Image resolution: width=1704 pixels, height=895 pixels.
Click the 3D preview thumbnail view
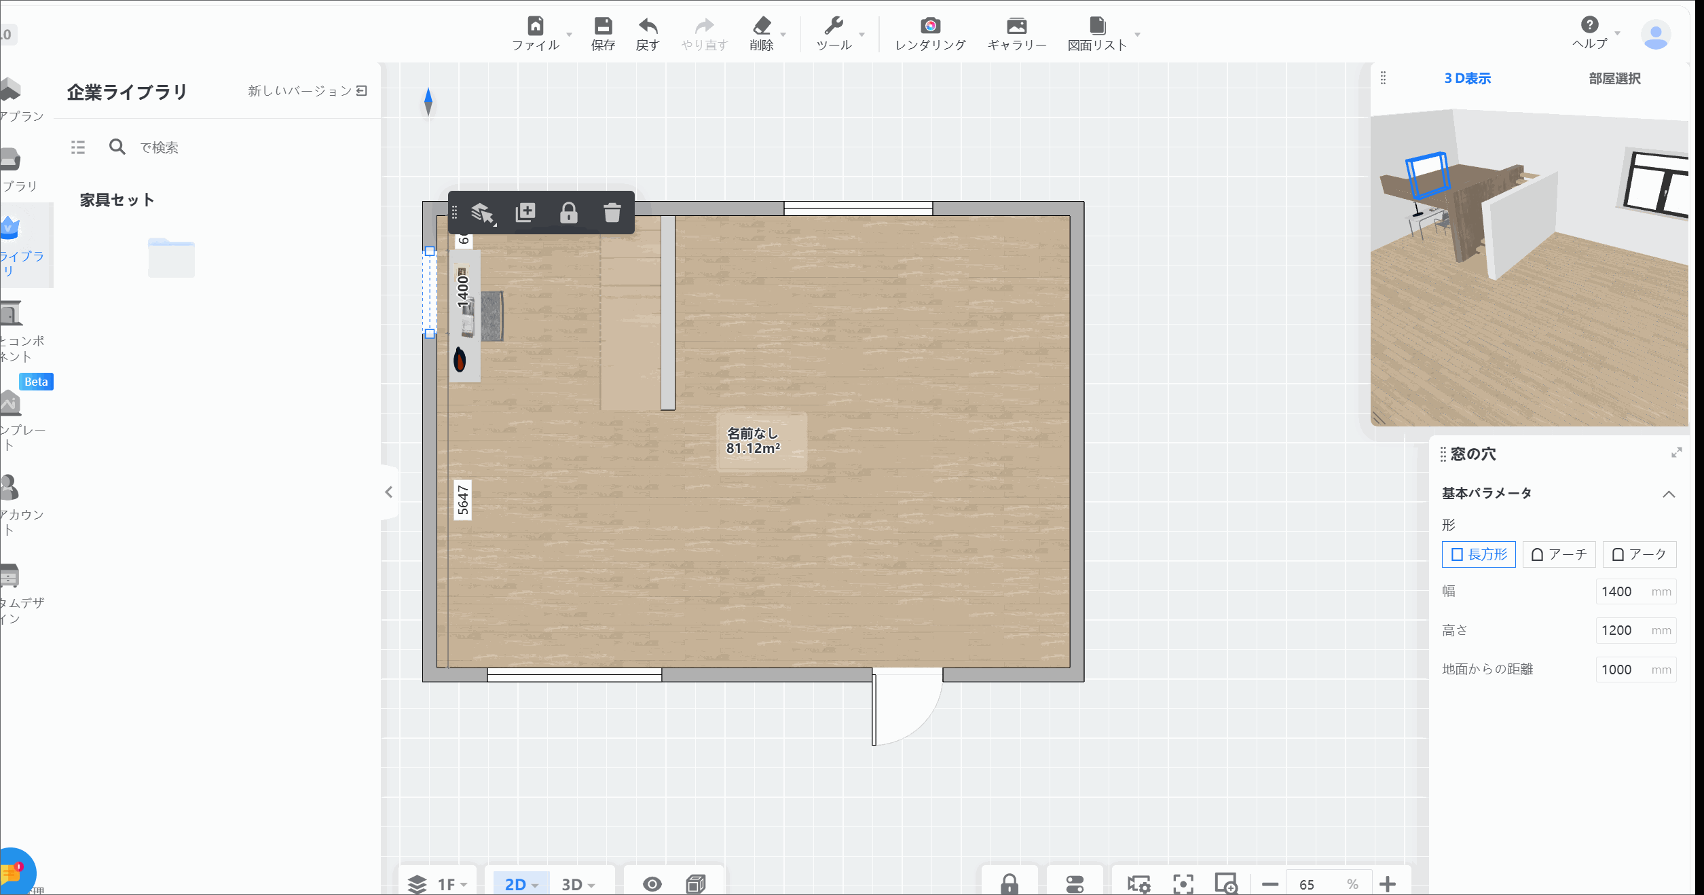(x=1529, y=268)
